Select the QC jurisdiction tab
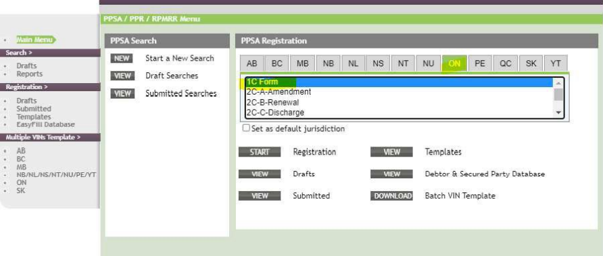 coord(506,63)
